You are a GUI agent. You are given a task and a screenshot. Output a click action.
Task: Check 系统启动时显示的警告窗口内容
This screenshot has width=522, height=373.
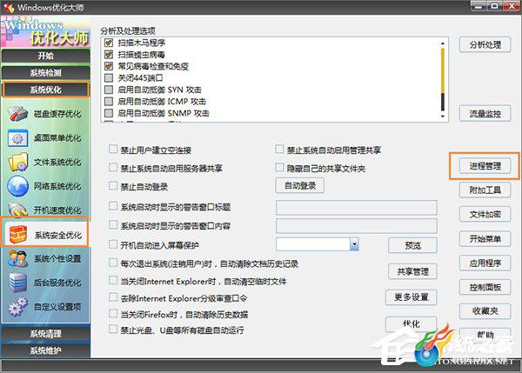click(113, 225)
